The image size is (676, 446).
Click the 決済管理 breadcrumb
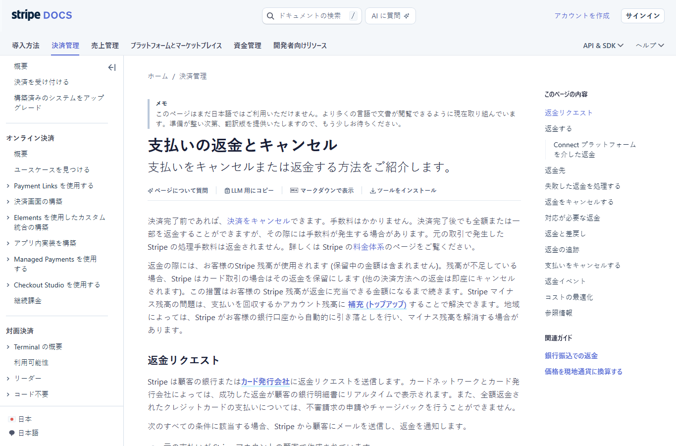coord(193,76)
